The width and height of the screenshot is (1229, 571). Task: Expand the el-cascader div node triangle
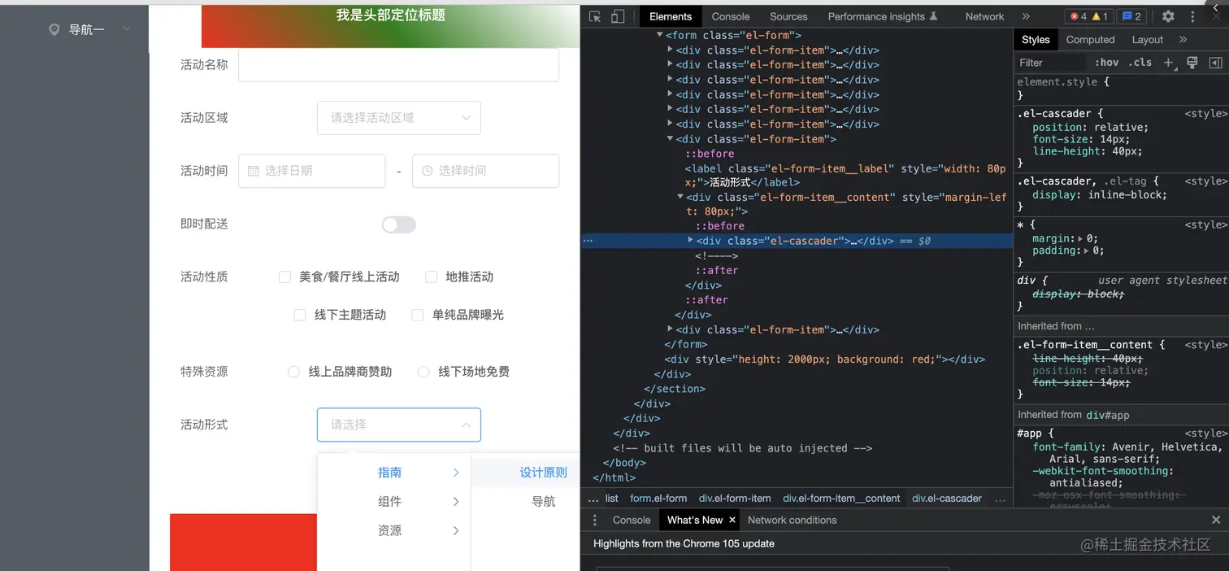click(x=691, y=241)
